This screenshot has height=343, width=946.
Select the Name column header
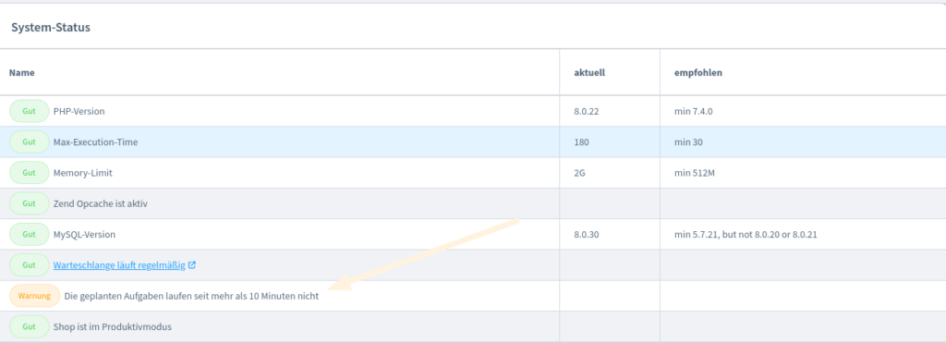pos(22,72)
